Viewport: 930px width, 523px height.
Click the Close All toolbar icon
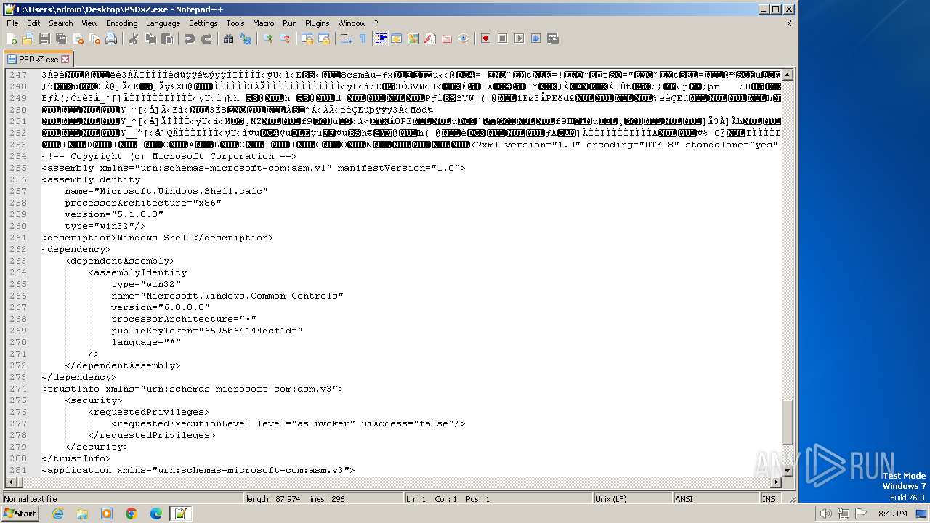pos(94,38)
